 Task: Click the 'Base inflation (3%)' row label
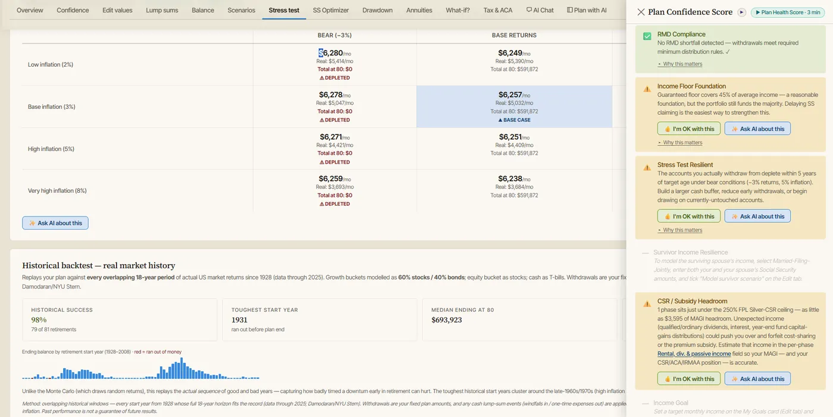[x=52, y=106]
